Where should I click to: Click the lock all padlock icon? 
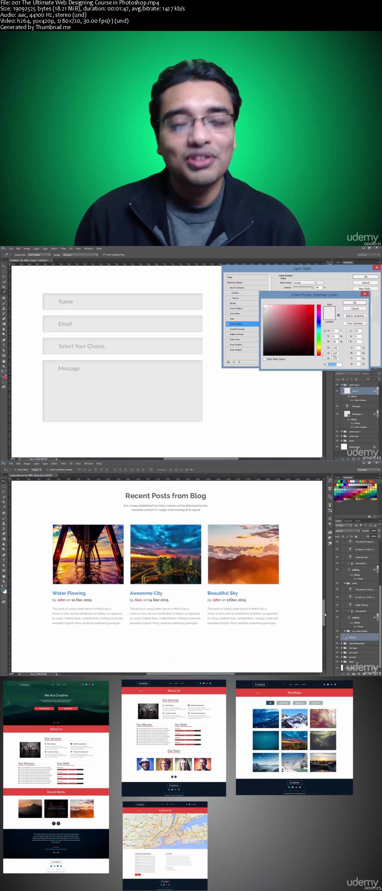[x=356, y=536]
